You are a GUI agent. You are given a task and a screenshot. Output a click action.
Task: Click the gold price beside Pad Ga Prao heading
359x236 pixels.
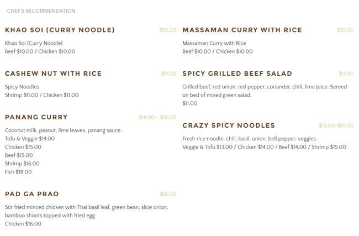click(168, 194)
